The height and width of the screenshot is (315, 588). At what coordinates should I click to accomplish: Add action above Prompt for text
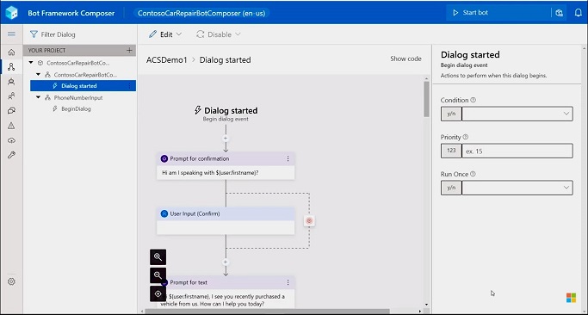coord(226,262)
